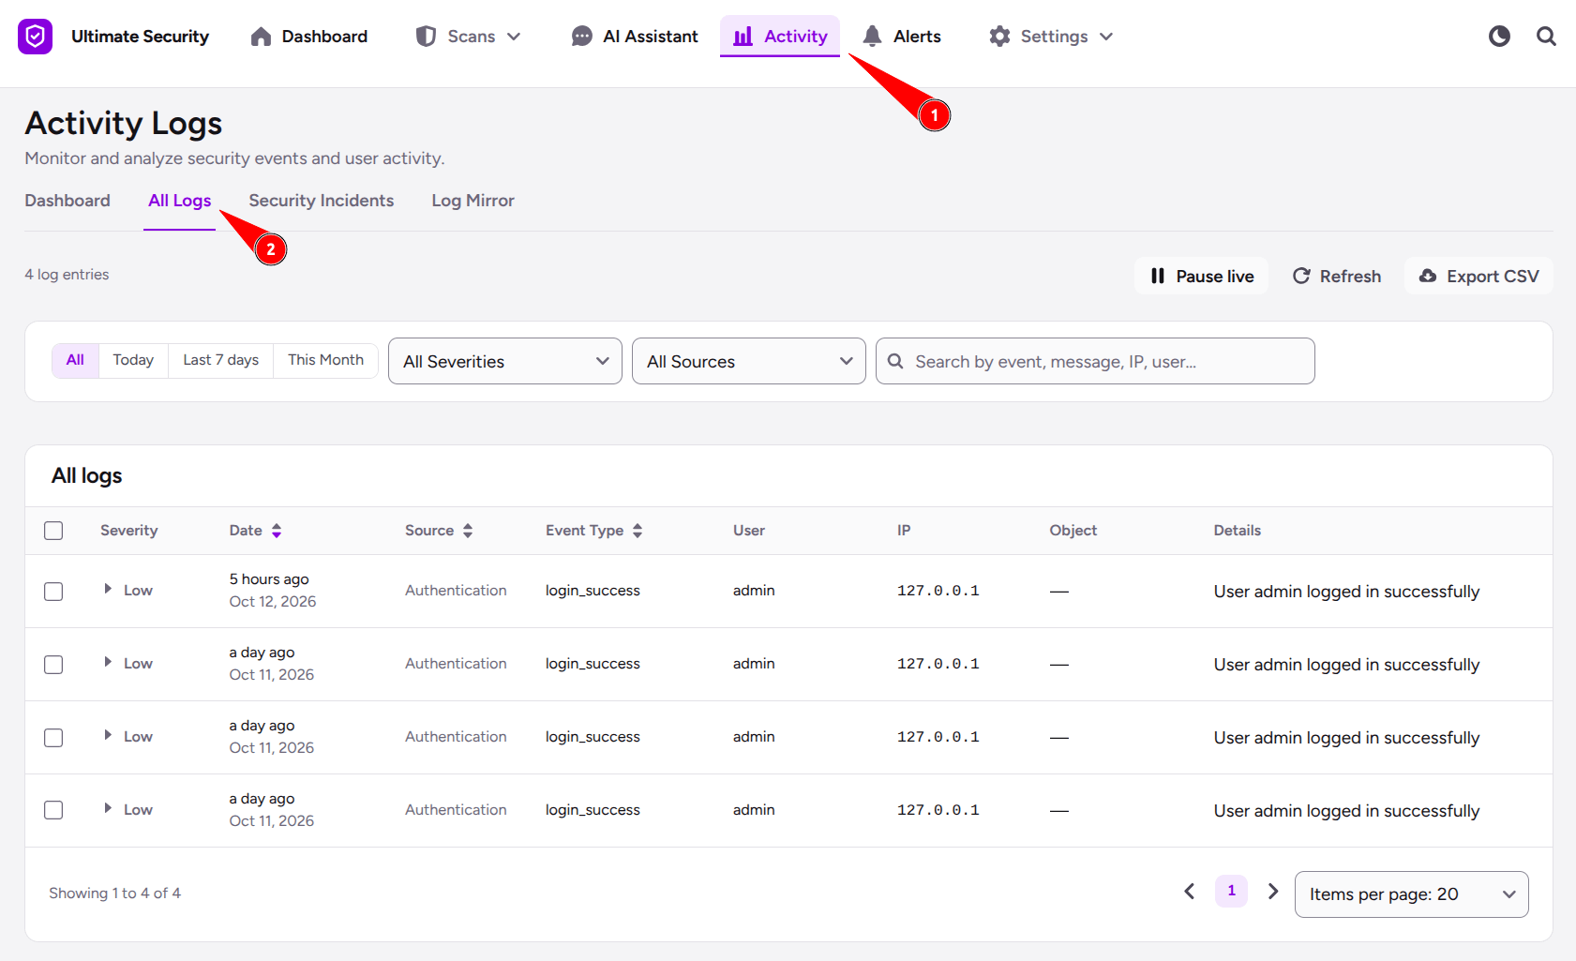Expand the Settings dropdown menu
This screenshot has height=961, width=1576.
[x=1051, y=37]
